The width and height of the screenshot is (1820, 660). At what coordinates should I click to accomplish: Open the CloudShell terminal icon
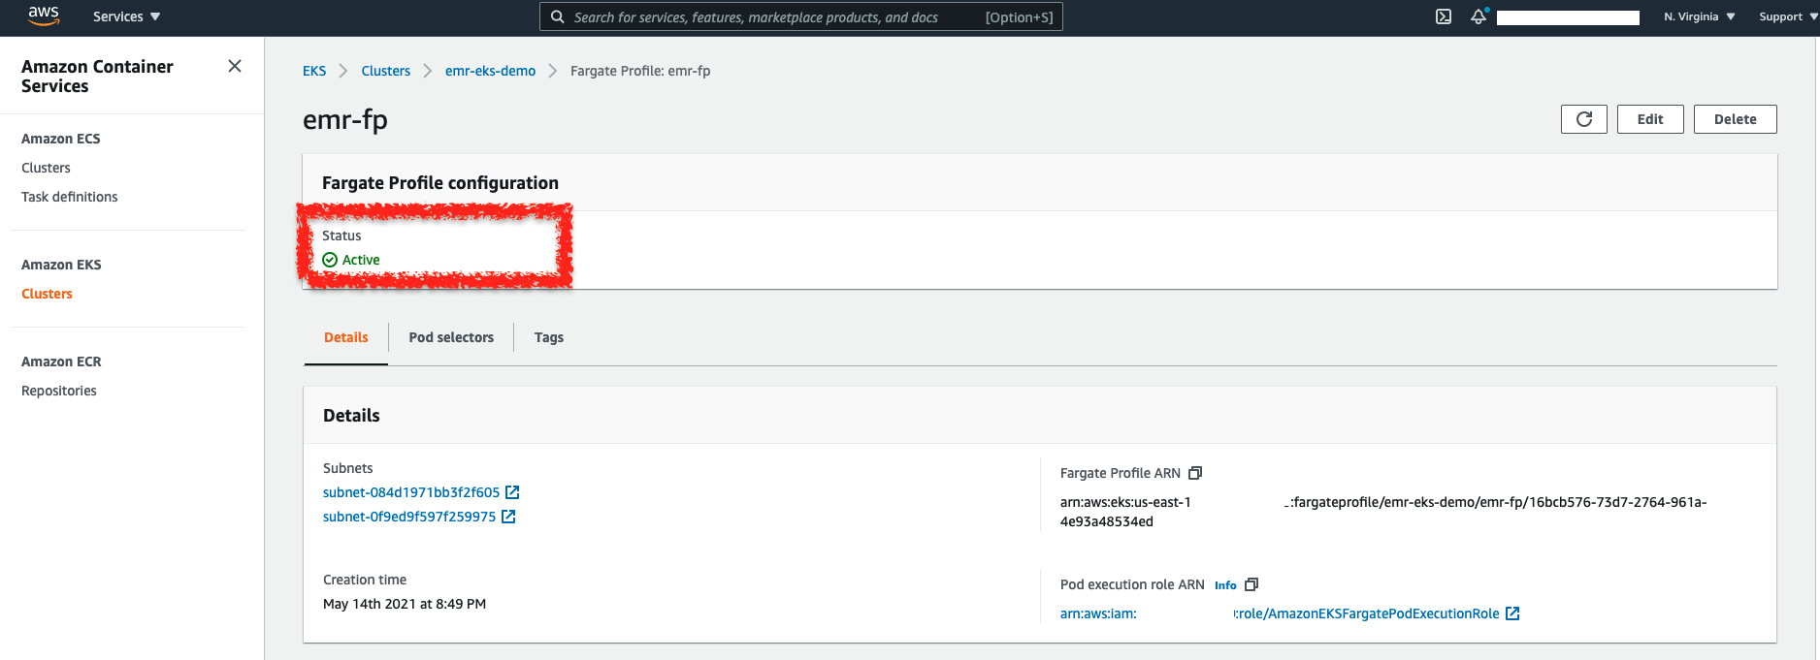(x=1444, y=16)
